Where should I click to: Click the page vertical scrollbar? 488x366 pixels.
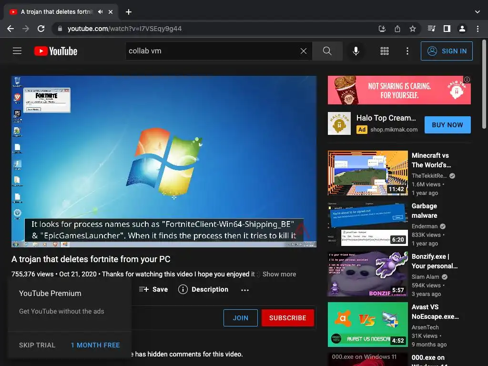[484, 84]
